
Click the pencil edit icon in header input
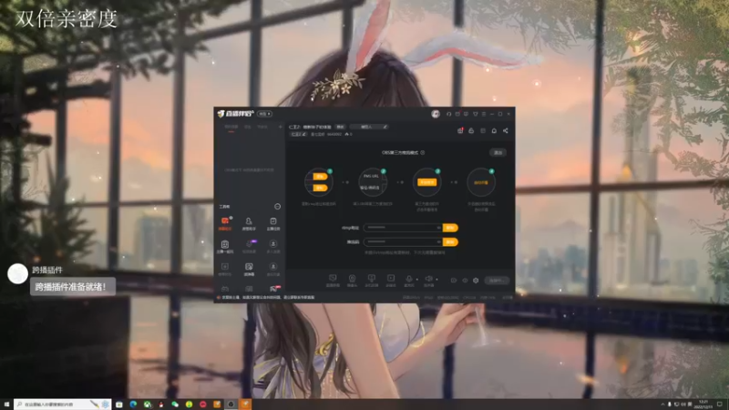[385, 127]
